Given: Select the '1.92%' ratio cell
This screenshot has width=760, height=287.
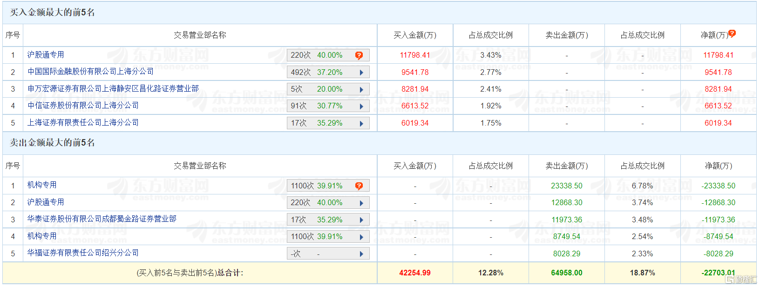Looking at the screenshot, I should click(x=491, y=106).
